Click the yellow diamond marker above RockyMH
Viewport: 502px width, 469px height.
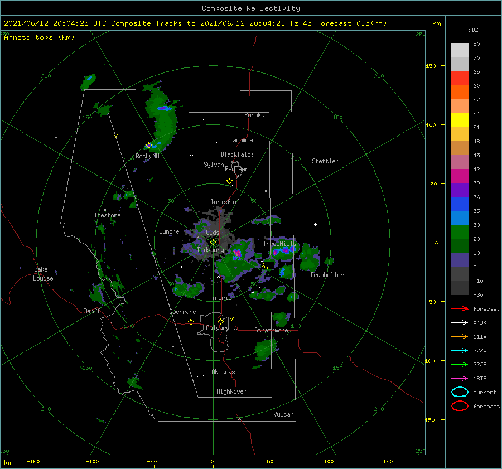coord(149,146)
